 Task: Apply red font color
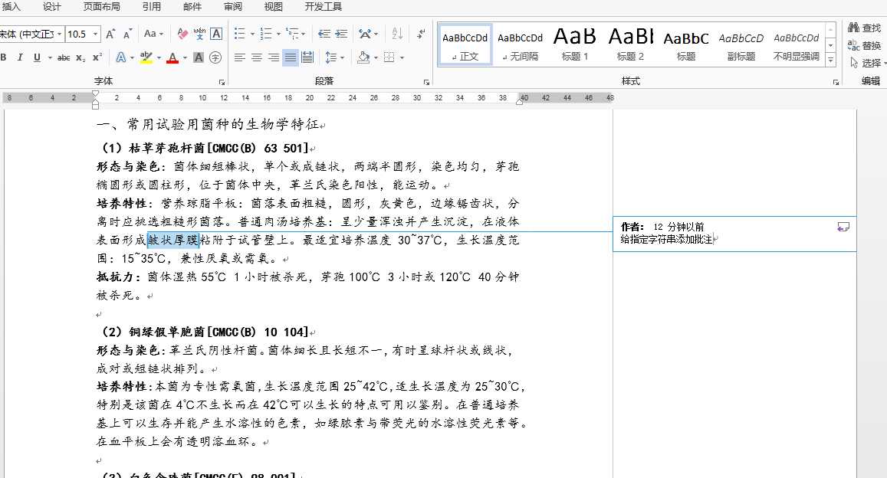[172, 57]
